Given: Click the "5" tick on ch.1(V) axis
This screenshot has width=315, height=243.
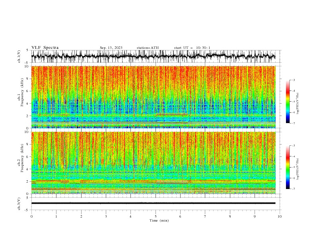Looking at the screenshot, I should tap(27, 50).
